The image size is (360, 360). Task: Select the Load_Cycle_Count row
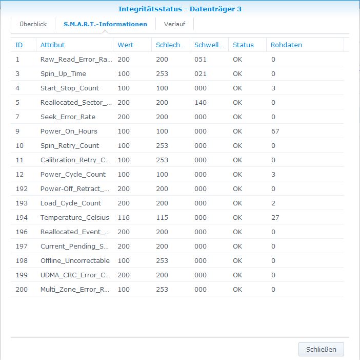point(71,203)
